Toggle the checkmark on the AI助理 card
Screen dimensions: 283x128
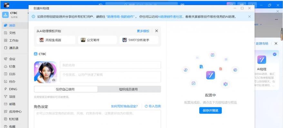pos(275,54)
